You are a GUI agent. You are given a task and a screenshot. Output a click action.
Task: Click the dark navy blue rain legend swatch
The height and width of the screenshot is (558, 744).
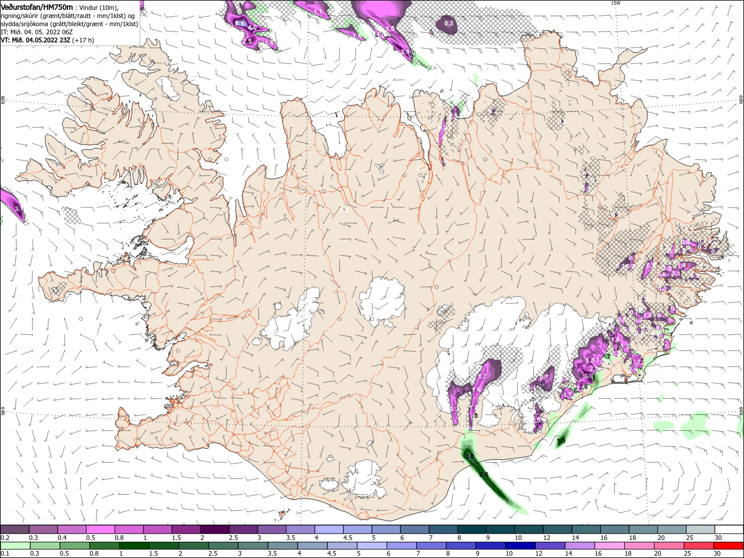pyautogui.click(x=519, y=546)
